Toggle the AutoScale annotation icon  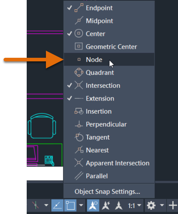coord(106,205)
